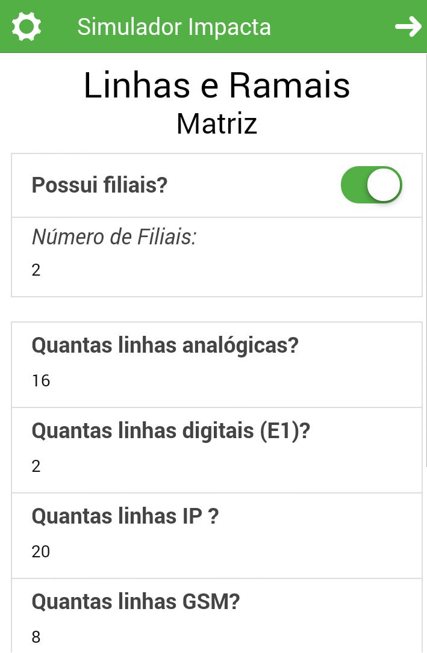The width and height of the screenshot is (427, 653).
Task: Select the 'Quantas linhas IP ?' row
Action: tap(125, 516)
